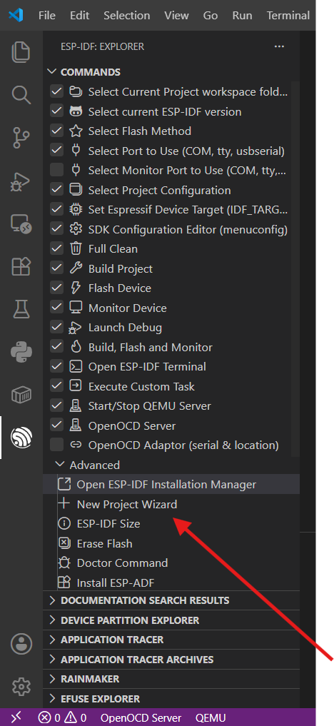
Task: Open the Python view icon
Action: (x=21, y=353)
